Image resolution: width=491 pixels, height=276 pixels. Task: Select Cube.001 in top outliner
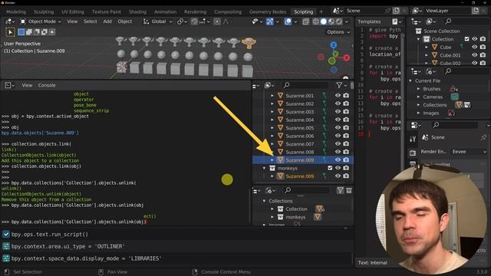(x=450, y=55)
